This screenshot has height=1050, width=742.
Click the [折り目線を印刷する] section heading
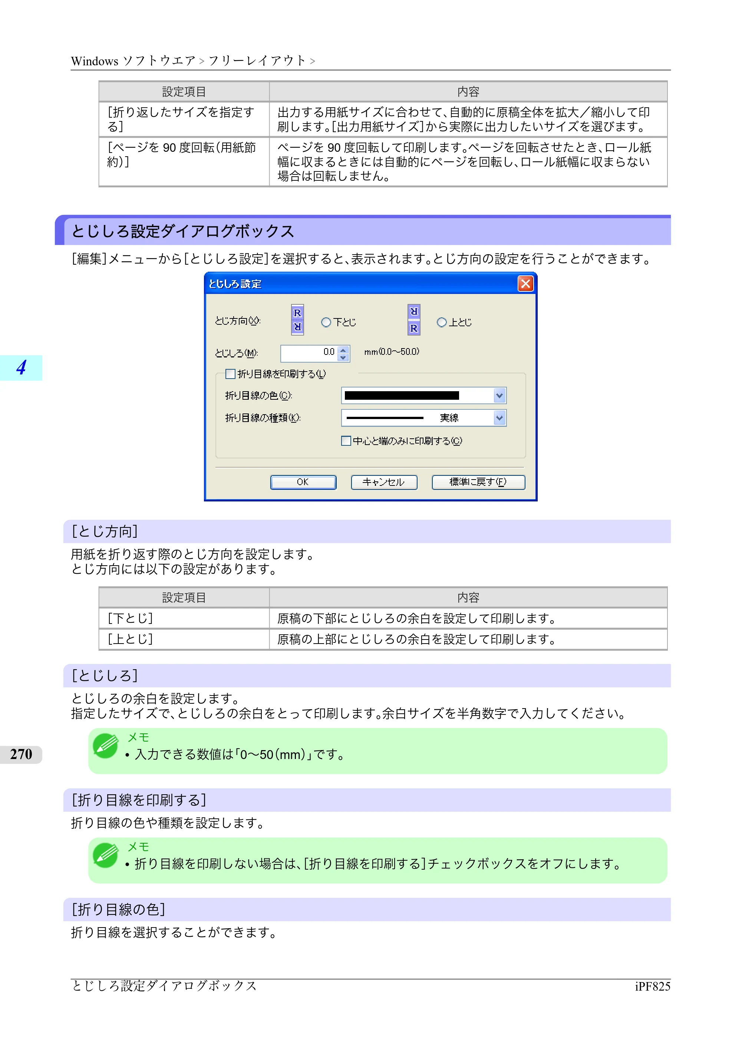coord(366,800)
